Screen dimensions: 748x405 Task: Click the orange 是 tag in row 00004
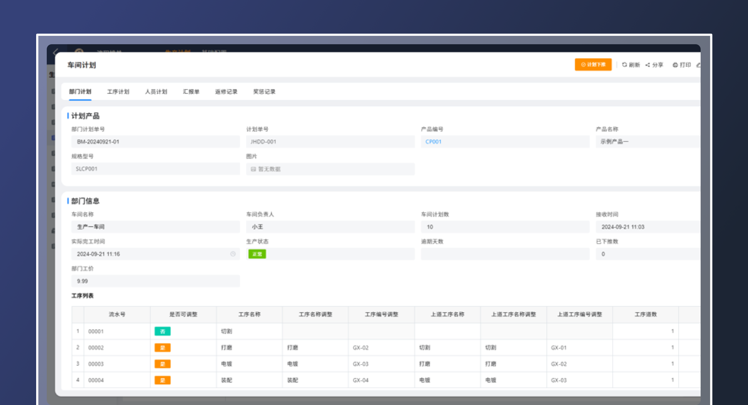click(162, 380)
